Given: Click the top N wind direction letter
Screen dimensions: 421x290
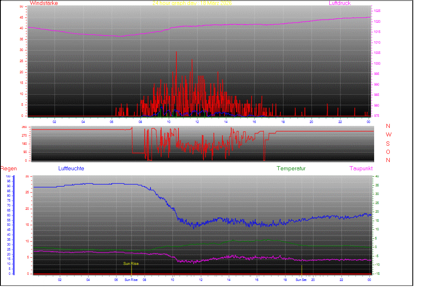Looking at the screenshot, I should pos(388,126).
